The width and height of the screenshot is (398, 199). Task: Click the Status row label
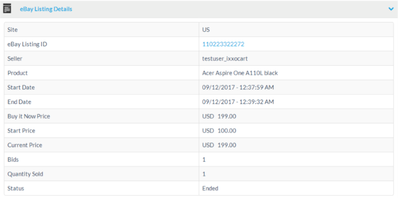click(x=16, y=188)
